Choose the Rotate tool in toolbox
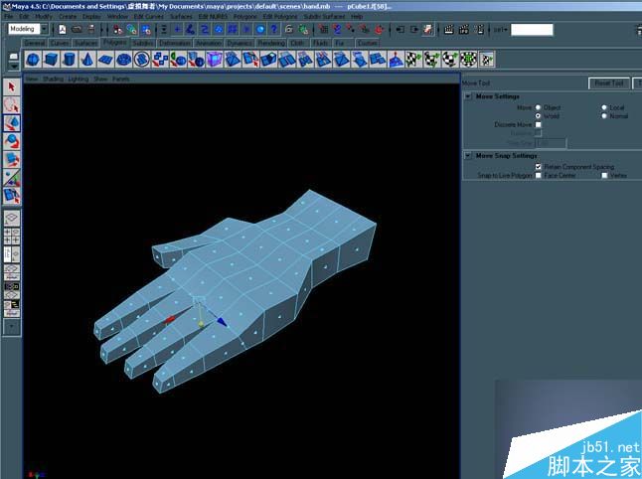This screenshot has height=479, width=642. (12, 141)
